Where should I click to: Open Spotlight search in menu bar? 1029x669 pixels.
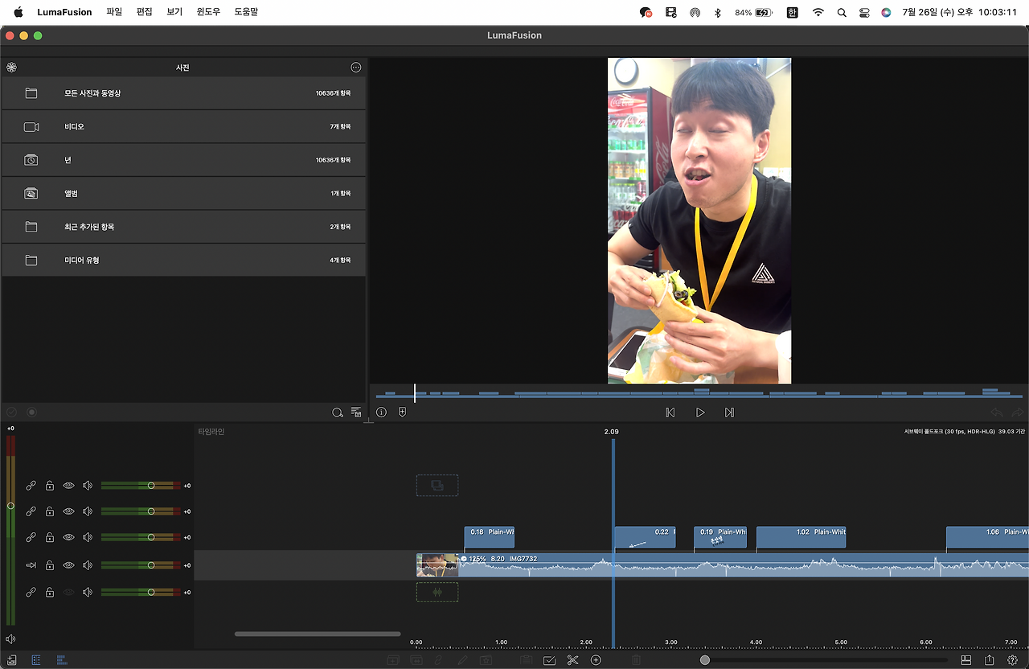(842, 12)
